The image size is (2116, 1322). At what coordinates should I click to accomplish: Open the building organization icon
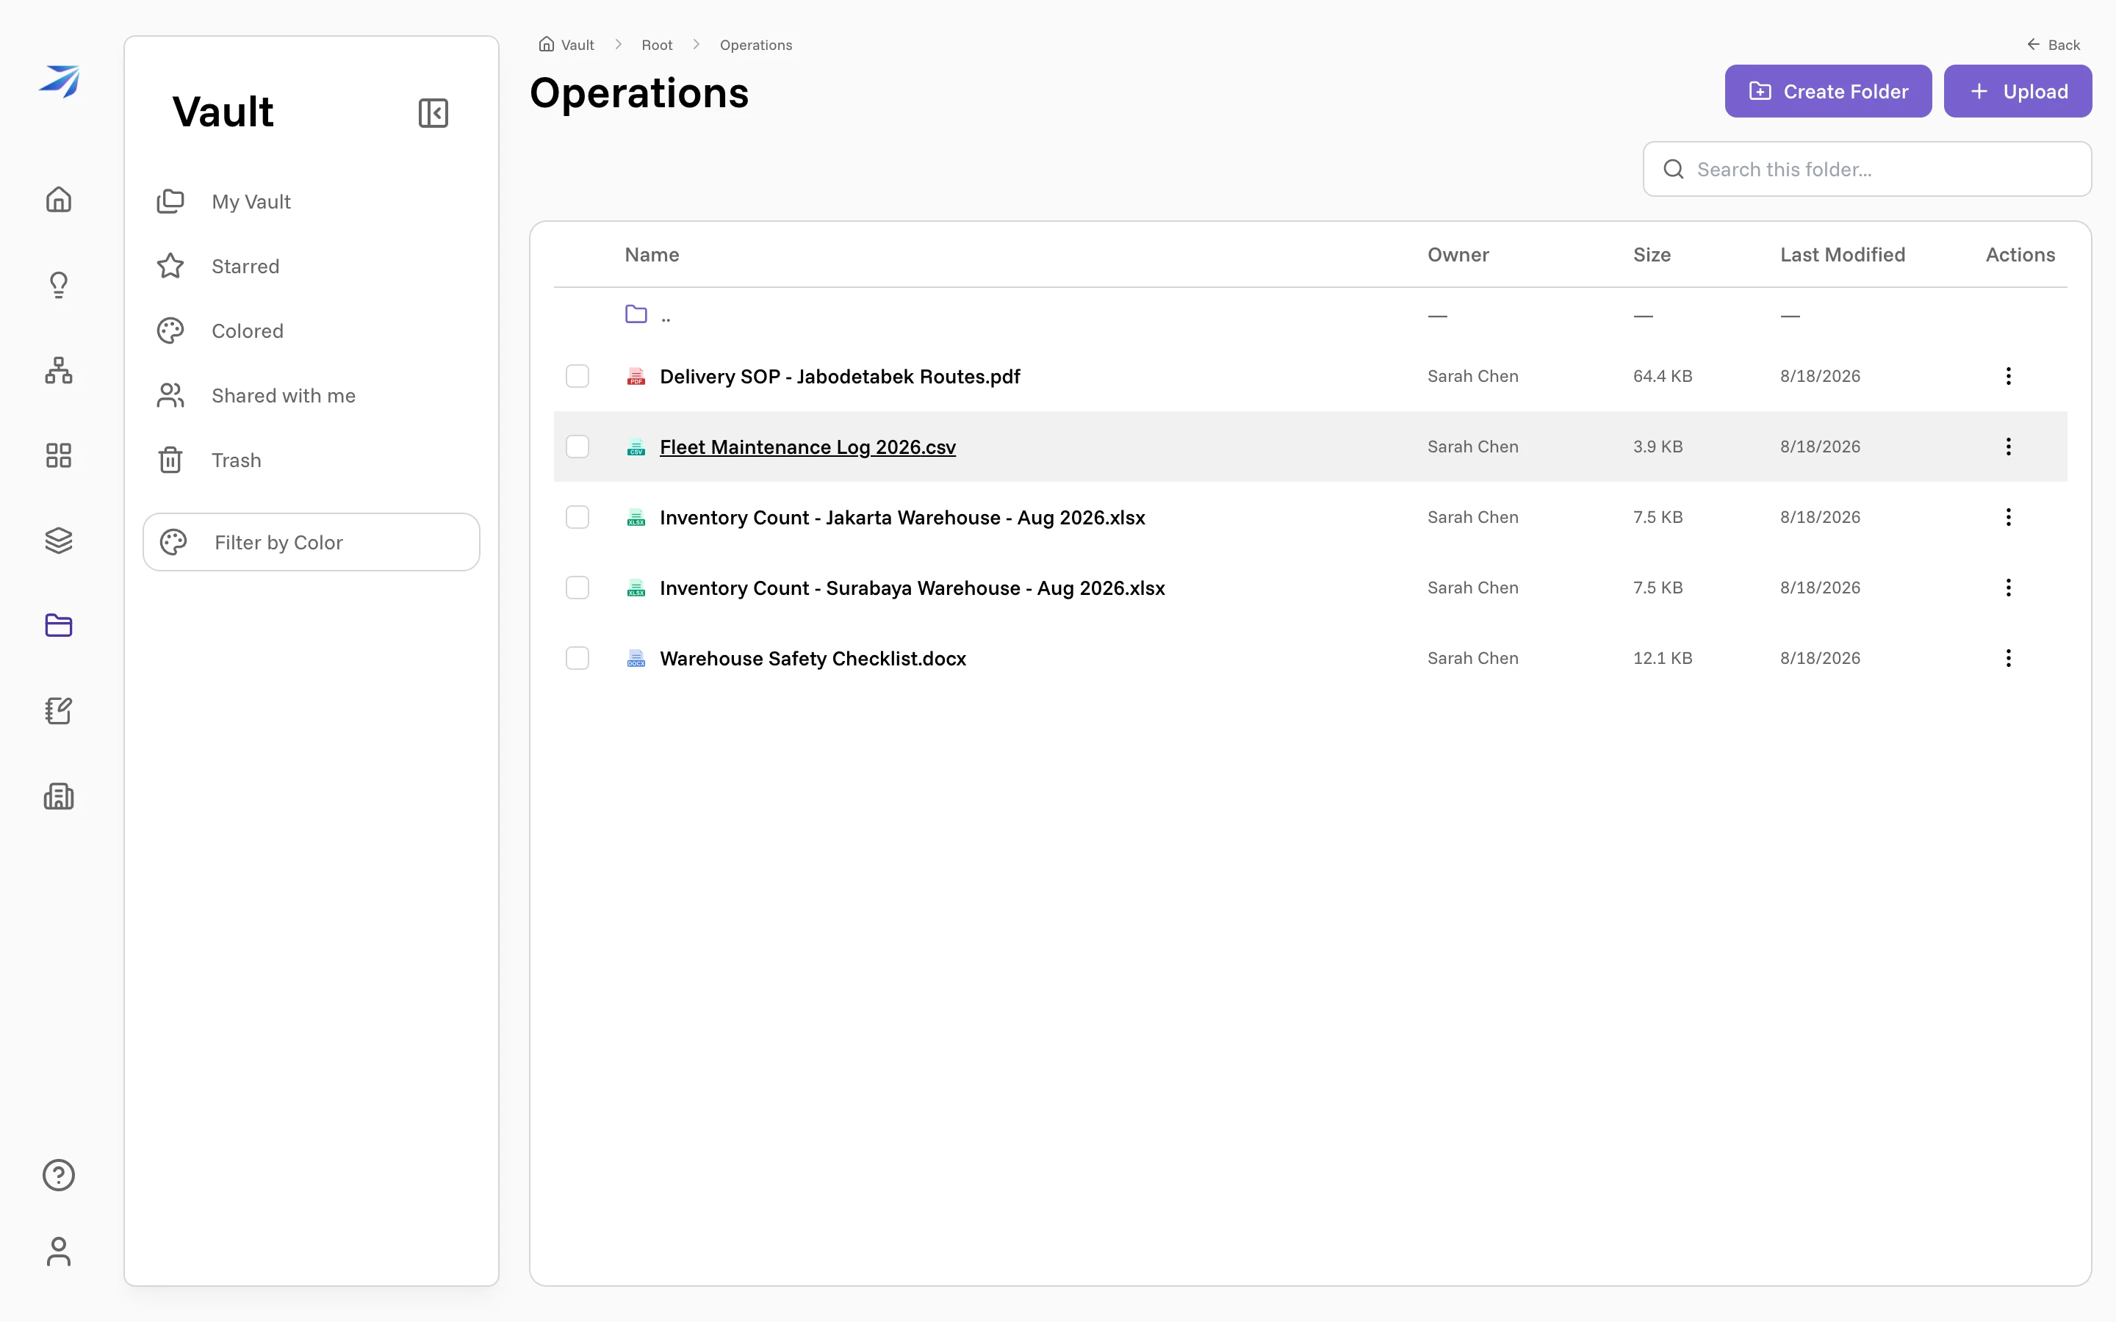coord(59,795)
